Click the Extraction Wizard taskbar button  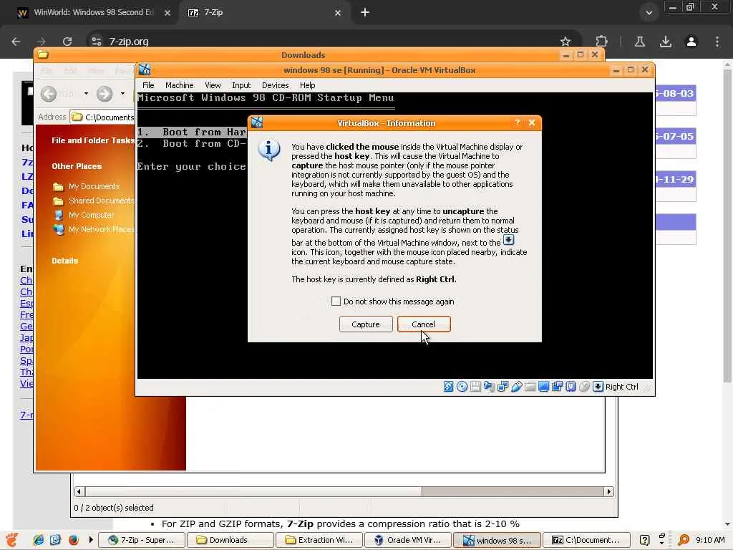point(319,540)
